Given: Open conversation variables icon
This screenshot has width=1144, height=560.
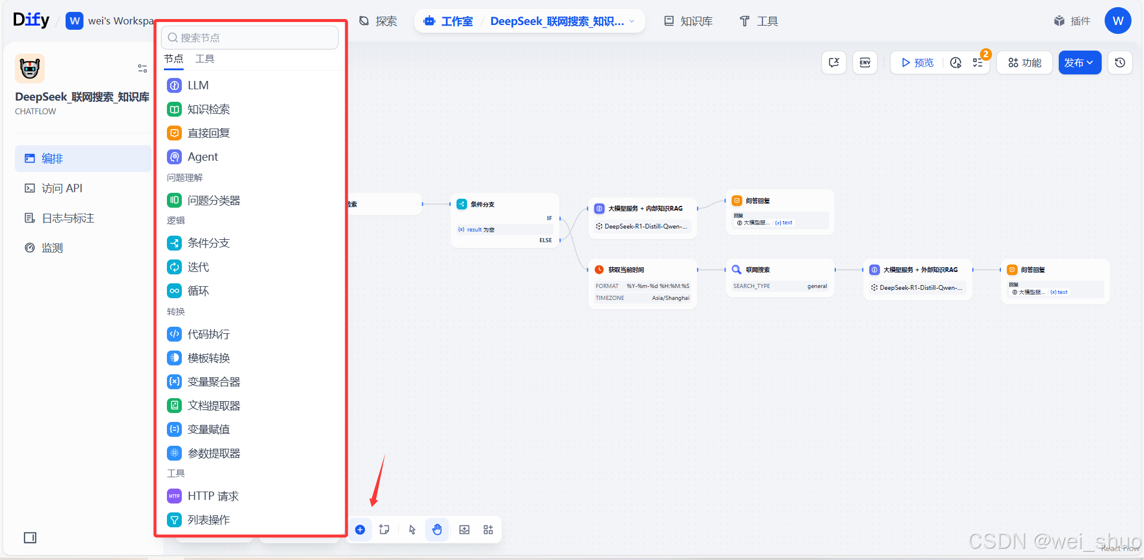Looking at the screenshot, I should pos(834,62).
